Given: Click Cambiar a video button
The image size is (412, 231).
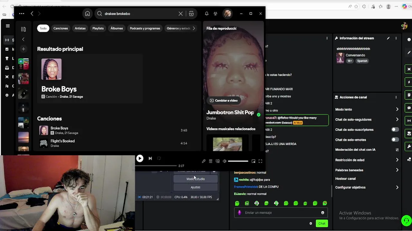Looking at the screenshot, I should point(224,100).
